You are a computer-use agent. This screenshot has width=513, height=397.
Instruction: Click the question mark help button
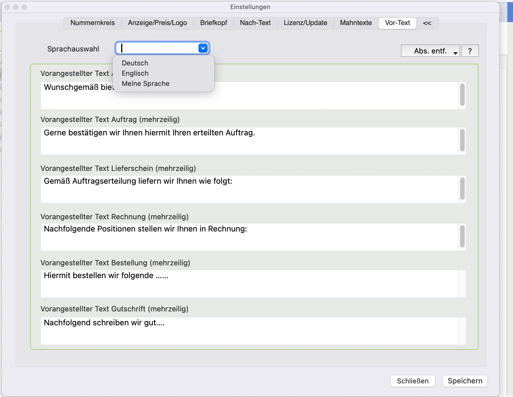[x=470, y=51]
